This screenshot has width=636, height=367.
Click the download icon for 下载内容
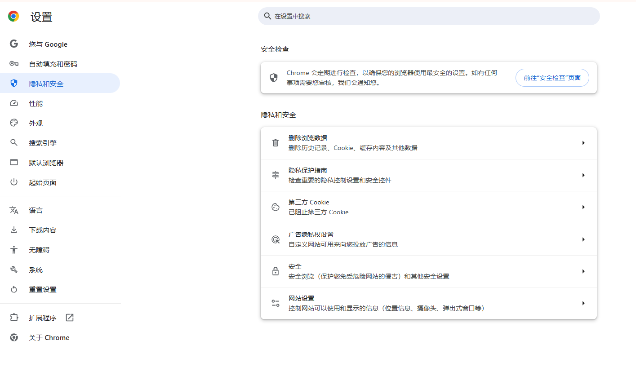click(x=14, y=230)
